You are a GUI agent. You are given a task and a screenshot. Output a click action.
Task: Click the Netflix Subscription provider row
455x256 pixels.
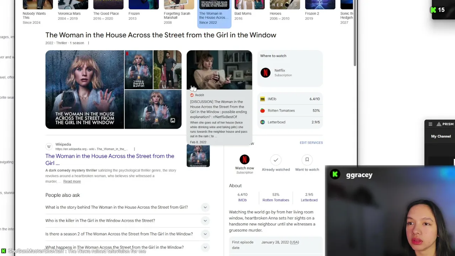click(x=290, y=73)
